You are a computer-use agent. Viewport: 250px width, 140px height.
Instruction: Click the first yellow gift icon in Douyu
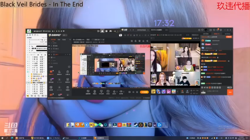tap(153, 91)
